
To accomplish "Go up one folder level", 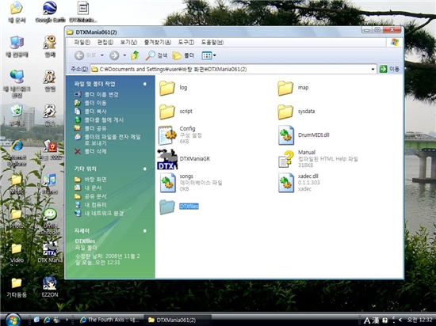I will pos(135,55).
